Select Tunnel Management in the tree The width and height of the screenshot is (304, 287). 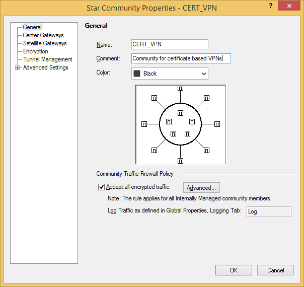(47, 59)
